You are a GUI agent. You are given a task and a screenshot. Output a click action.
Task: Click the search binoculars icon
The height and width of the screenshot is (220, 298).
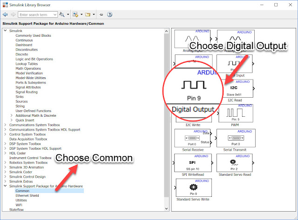62,14
